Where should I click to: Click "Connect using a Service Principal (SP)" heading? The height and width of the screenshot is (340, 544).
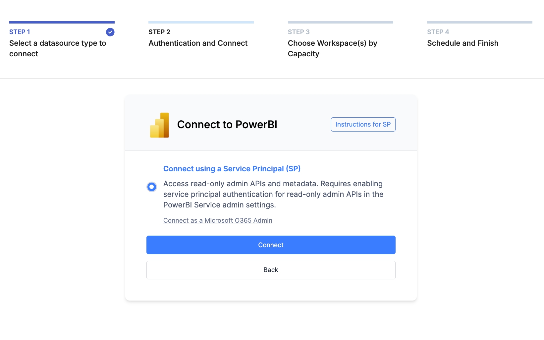(232, 169)
